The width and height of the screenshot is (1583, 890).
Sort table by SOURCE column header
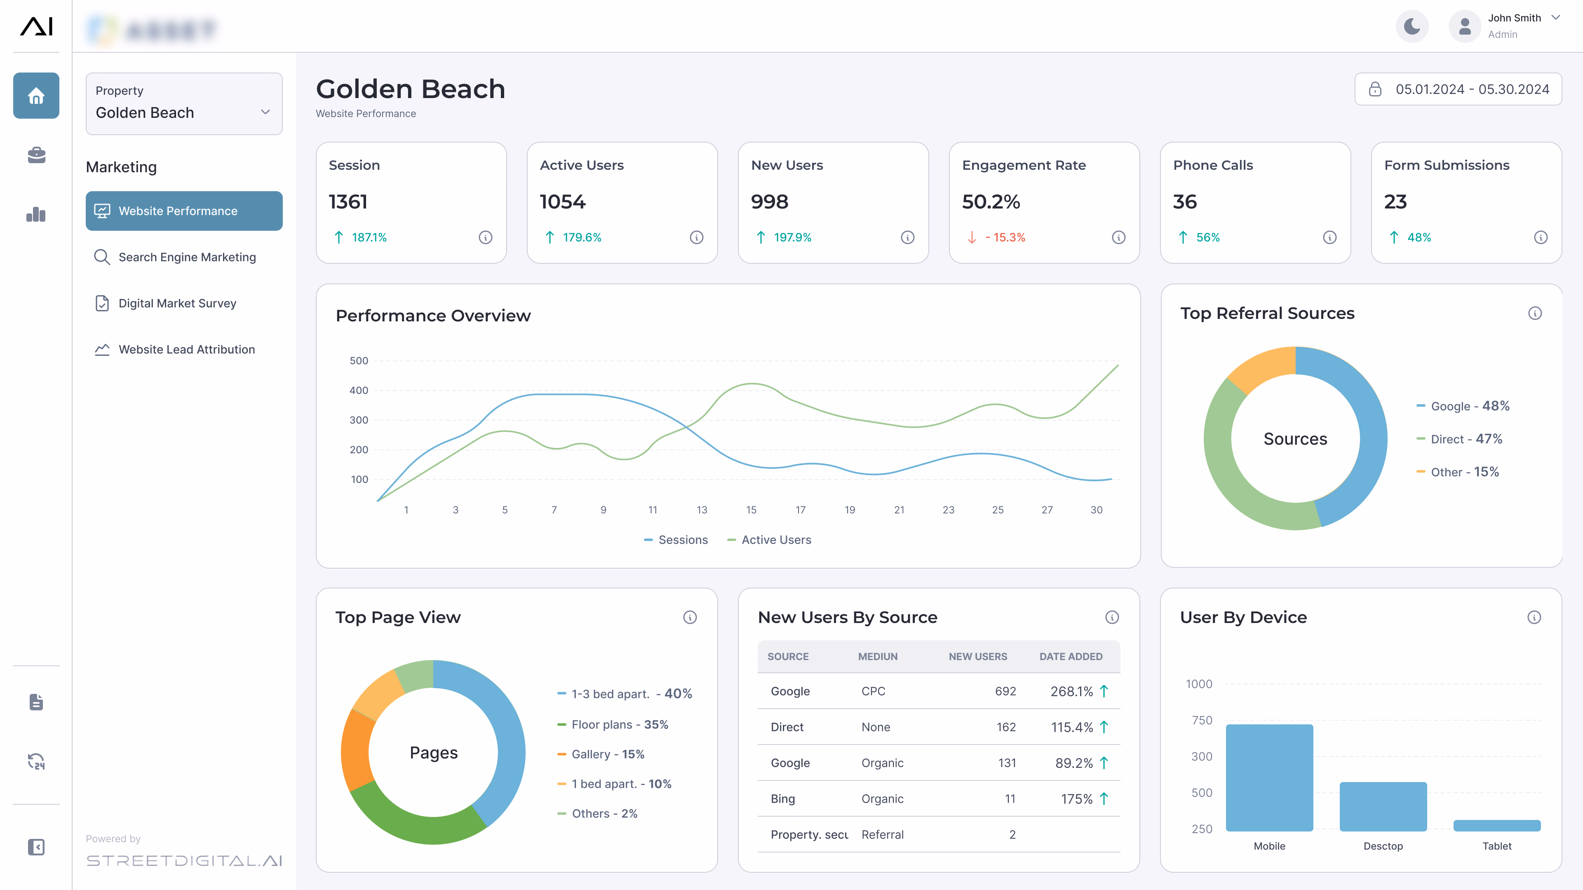pyautogui.click(x=788, y=657)
